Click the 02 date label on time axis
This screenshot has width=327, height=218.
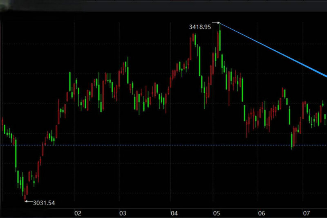(78, 213)
